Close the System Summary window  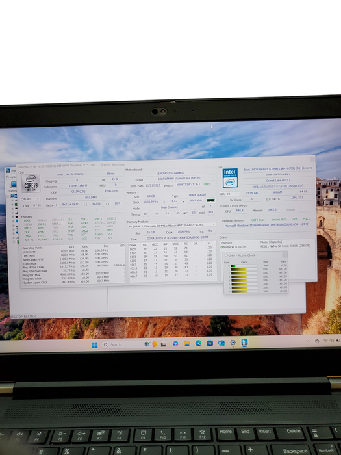tap(312, 159)
